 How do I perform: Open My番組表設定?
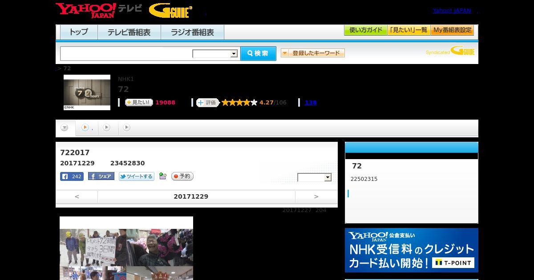tap(452, 30)
